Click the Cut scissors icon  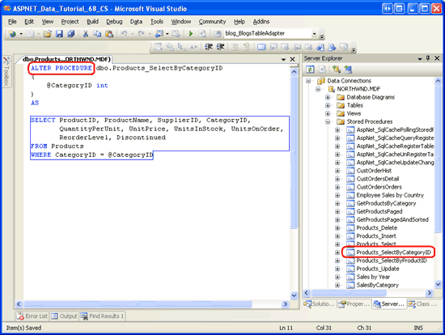pos(85,34)
